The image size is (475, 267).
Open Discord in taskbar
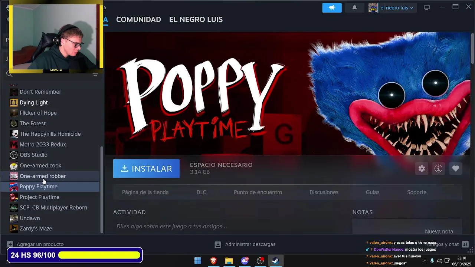tap(245, 261)
